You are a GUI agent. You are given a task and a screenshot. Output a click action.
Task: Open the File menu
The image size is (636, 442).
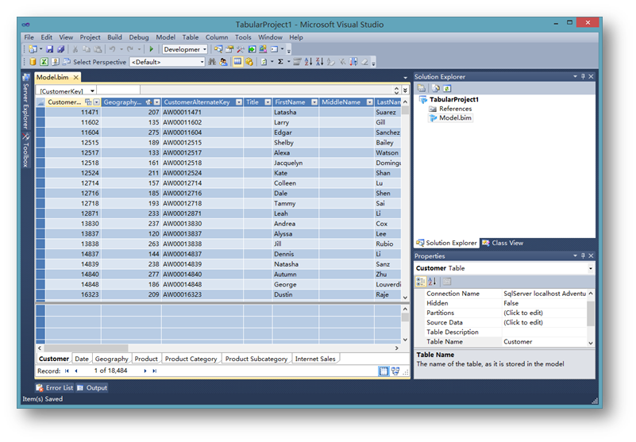click(29, 37)
